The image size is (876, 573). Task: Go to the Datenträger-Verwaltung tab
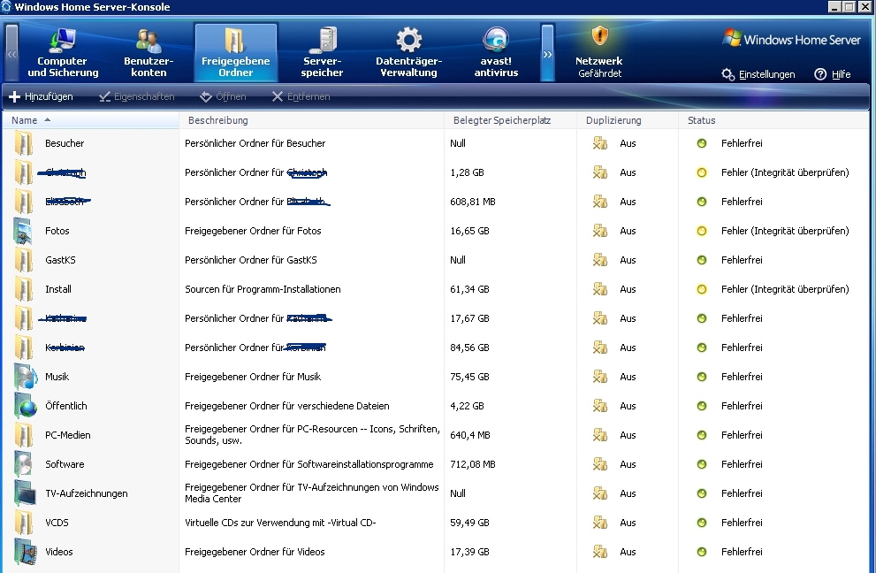409,52
